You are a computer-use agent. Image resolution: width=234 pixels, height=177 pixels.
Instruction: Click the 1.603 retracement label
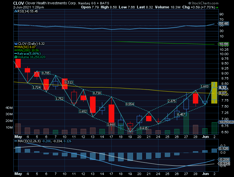click(x=205, y=86)
